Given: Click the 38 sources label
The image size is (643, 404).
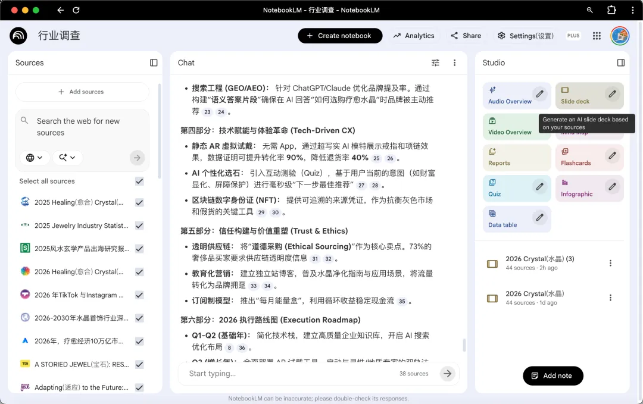Looking at the screenshot, I should tap(414, 374).
